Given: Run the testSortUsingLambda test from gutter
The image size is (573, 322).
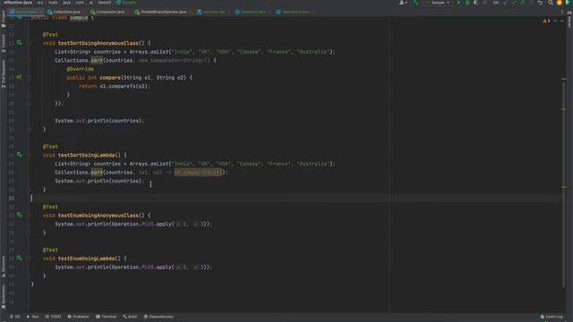Looking at the screenshot, I should (x=19, y=155).
